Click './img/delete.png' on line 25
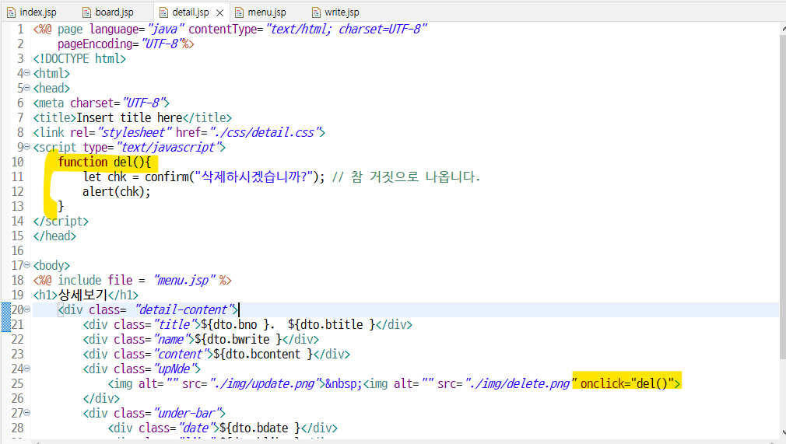This screenshot has height=444, width=786. pos(518,384)
